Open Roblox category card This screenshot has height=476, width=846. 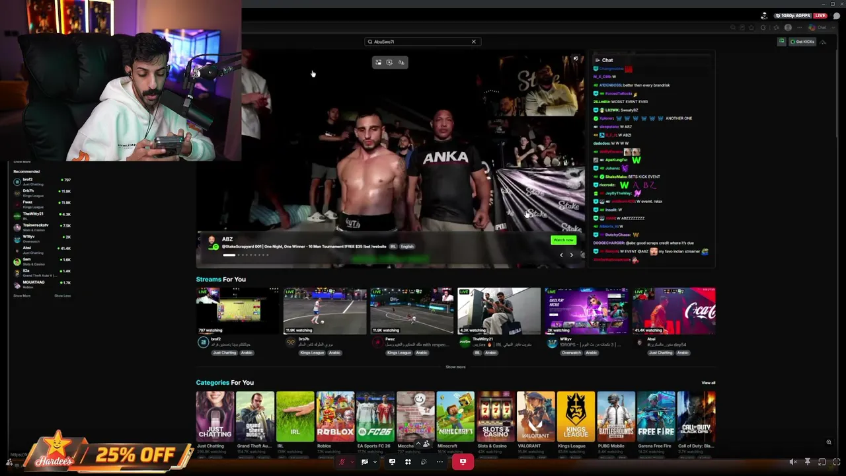point(335,416)
